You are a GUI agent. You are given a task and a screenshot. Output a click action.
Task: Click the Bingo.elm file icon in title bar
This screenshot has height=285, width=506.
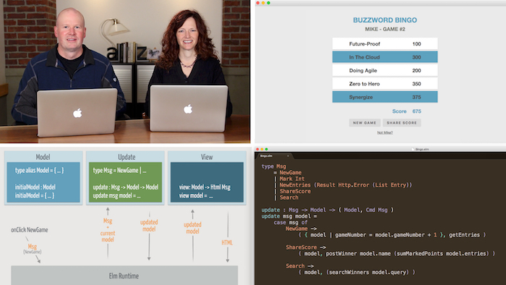coord(413,150)
